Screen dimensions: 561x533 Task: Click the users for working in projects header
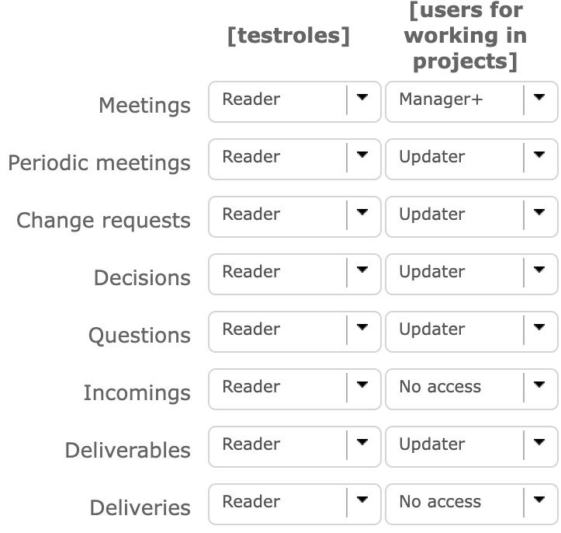click(x=465, y=36)
